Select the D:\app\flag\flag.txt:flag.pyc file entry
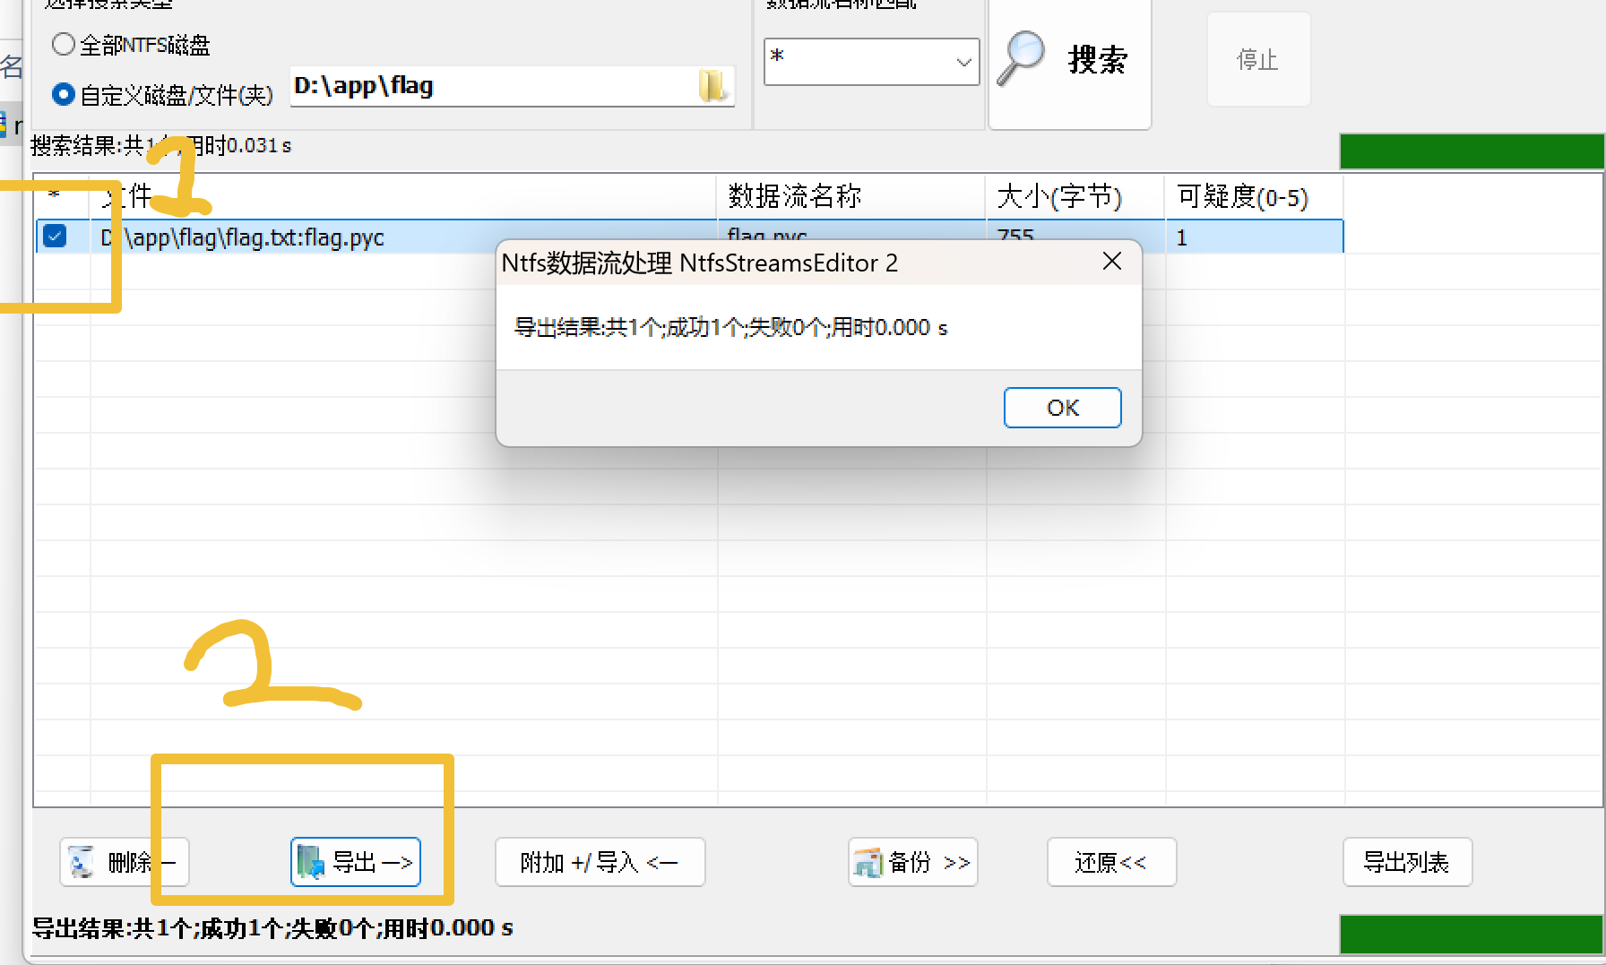Screen dimensions: 1606x965 pyautogui.click(x=243, y=237)
